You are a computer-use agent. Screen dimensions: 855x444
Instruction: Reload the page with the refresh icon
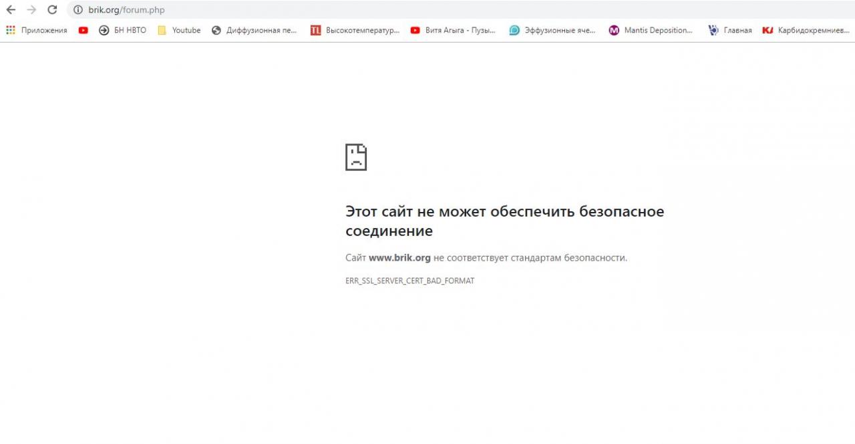tap(52, 10)
